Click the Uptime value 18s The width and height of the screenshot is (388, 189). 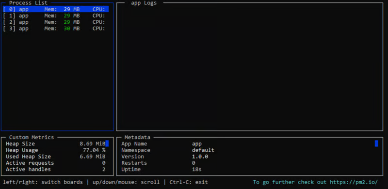pos(197,170)
